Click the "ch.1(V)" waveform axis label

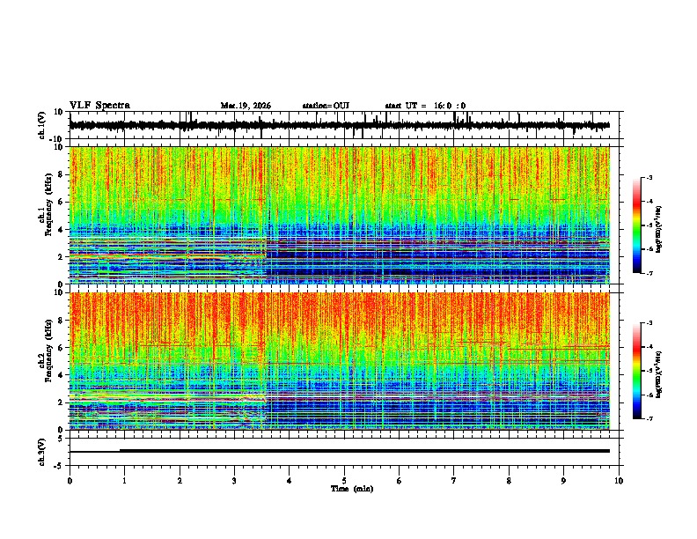coord(42,125)
